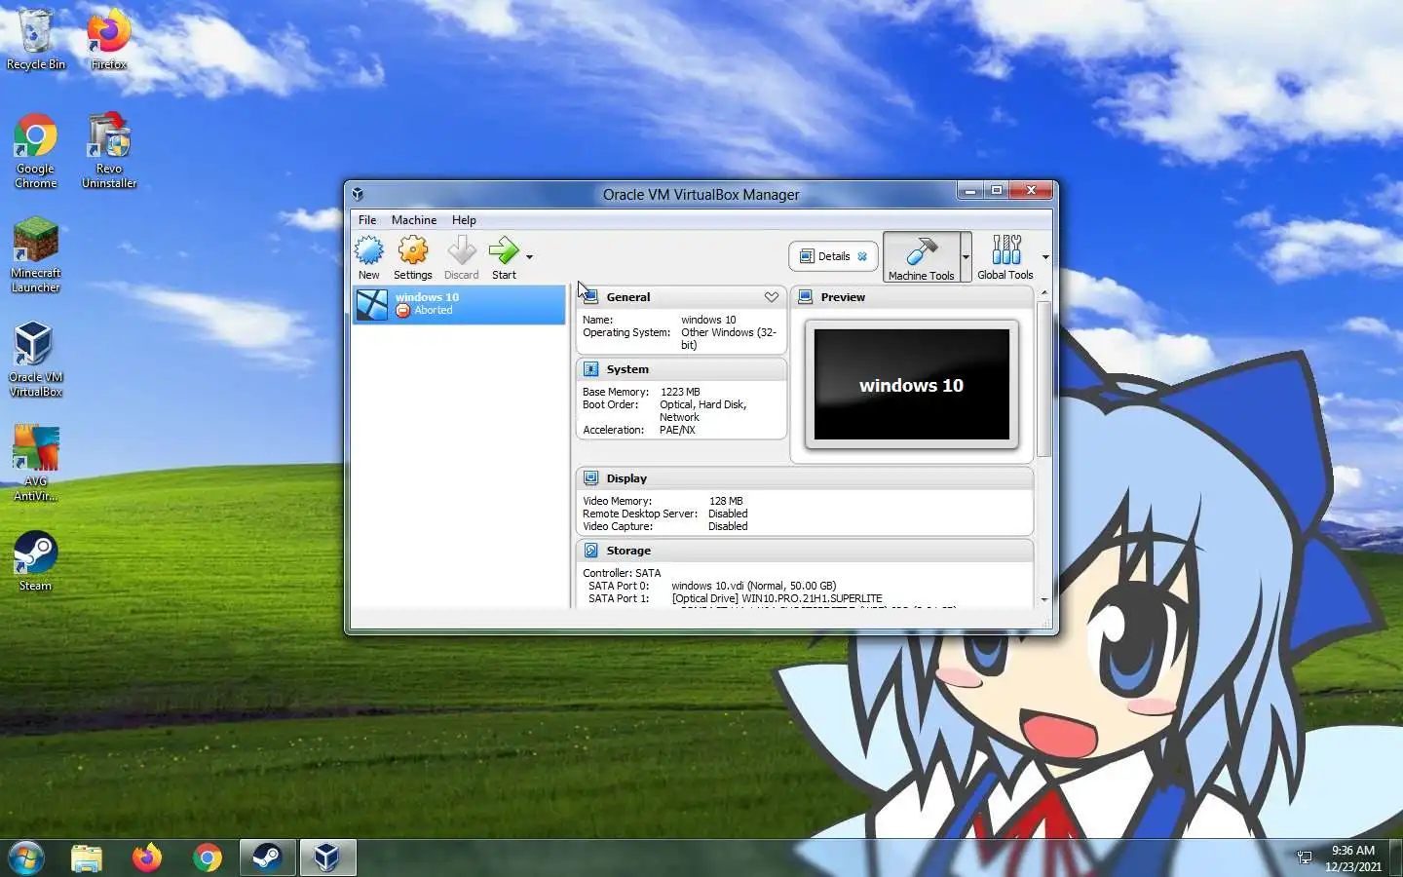
Task: Open the System section header link
Action: click(x=627, y=369)
